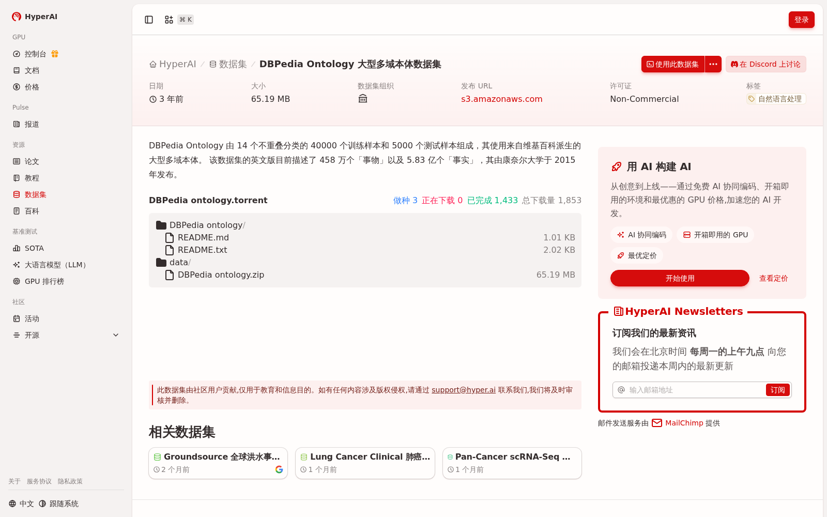Image resolution: width=827 pixels, height=517 pixels.
Task: Open 控制台 in the sidebar
Action: click(36, 54)
